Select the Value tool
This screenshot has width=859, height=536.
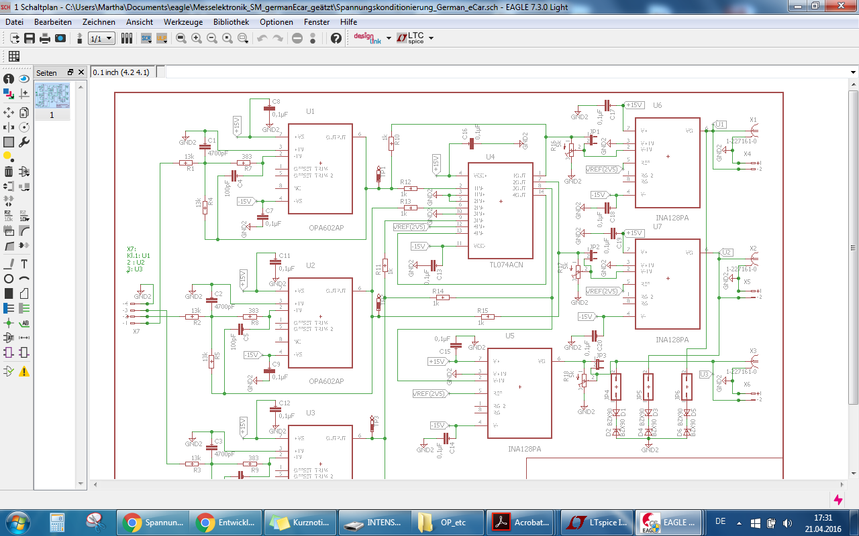(24, 215)
